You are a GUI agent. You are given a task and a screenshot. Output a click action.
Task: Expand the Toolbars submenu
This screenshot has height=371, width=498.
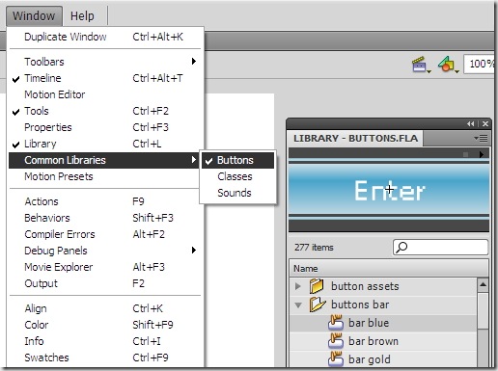(x=105, y=62)
